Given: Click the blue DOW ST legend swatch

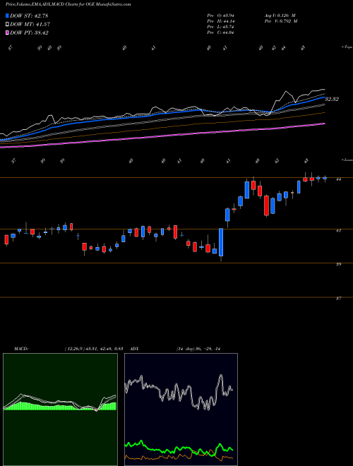Looking at the screenshot, I should tap(8, 16).
